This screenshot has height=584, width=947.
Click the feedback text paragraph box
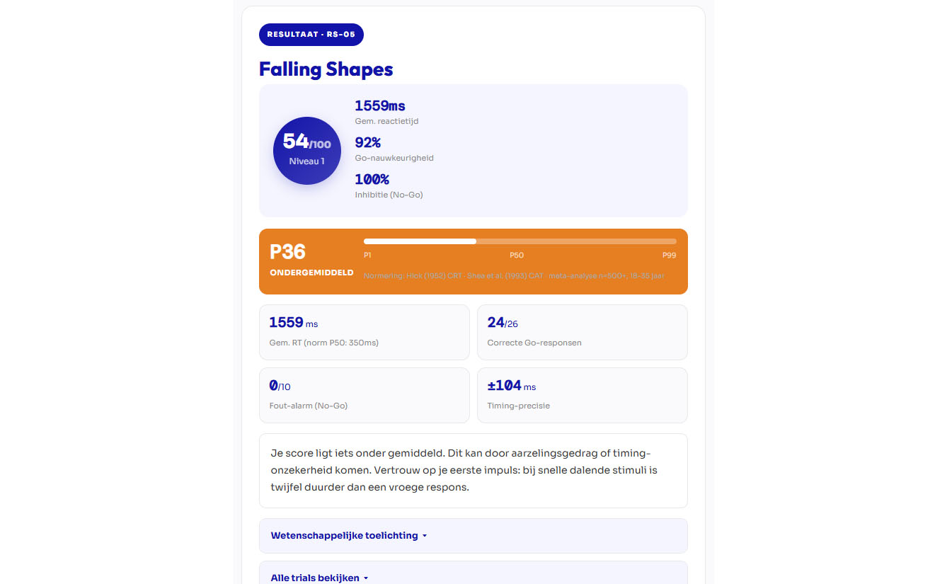(473, 470)
